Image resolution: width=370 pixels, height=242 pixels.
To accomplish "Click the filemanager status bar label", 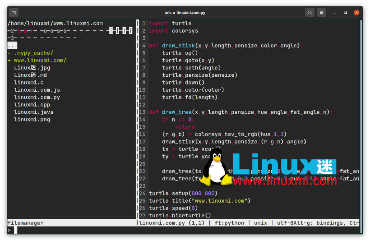I will 25,223.
